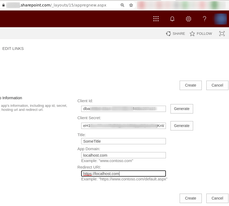Open the notifications bell

[172, 19]
